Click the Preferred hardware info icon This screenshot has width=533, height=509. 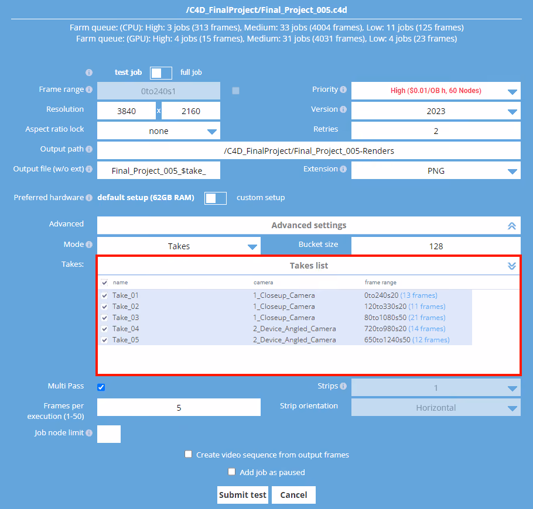(89, 198)
